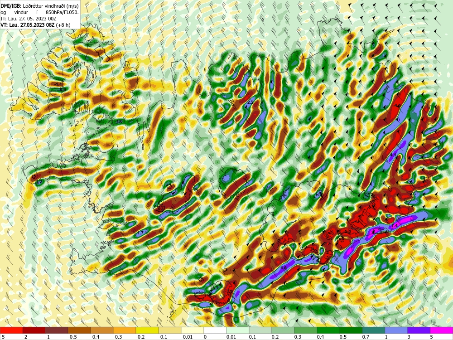Click the '-1.1' value label on the map
The height and width of the screenshot is (340, 453).
[x=58, y=84]
